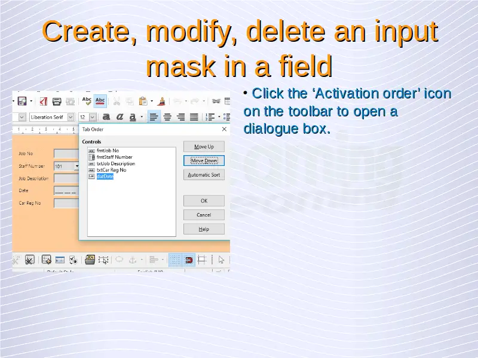This screenshot has height=358, width=478.
Task: Open the Redo history dropdown arrow
Action: coord(204,101)
